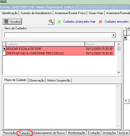Open the Anamnese/Exame Físico tab
The image size is (130, 136).
click(70, 13)
